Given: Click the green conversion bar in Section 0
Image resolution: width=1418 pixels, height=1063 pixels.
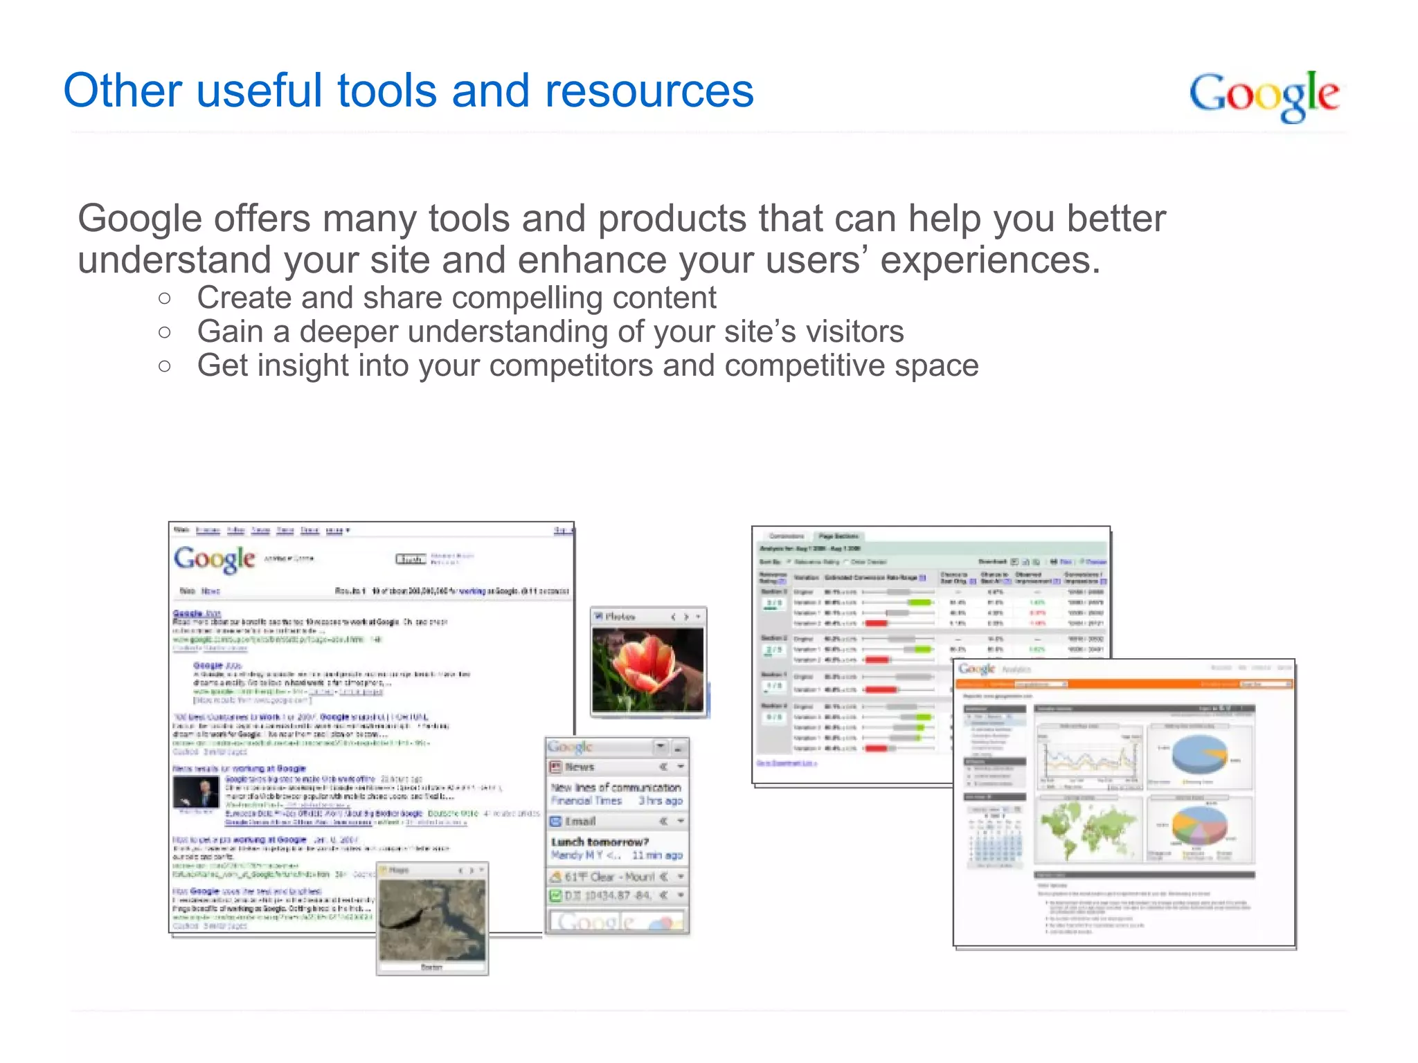Looking at the screenshot, I should pos(920,603).
